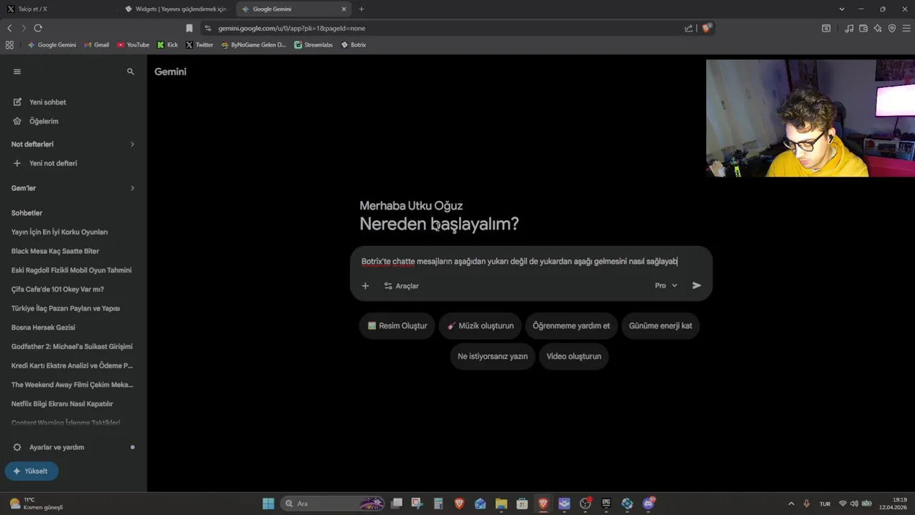Image resolution: width=915 pixels, height=515 pixels.
Task: Open Ayarlar ve yardım settings
Action: coord(57,447)
